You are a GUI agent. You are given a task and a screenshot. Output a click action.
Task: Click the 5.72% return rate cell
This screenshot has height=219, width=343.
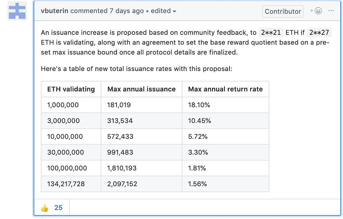point(198,136)
